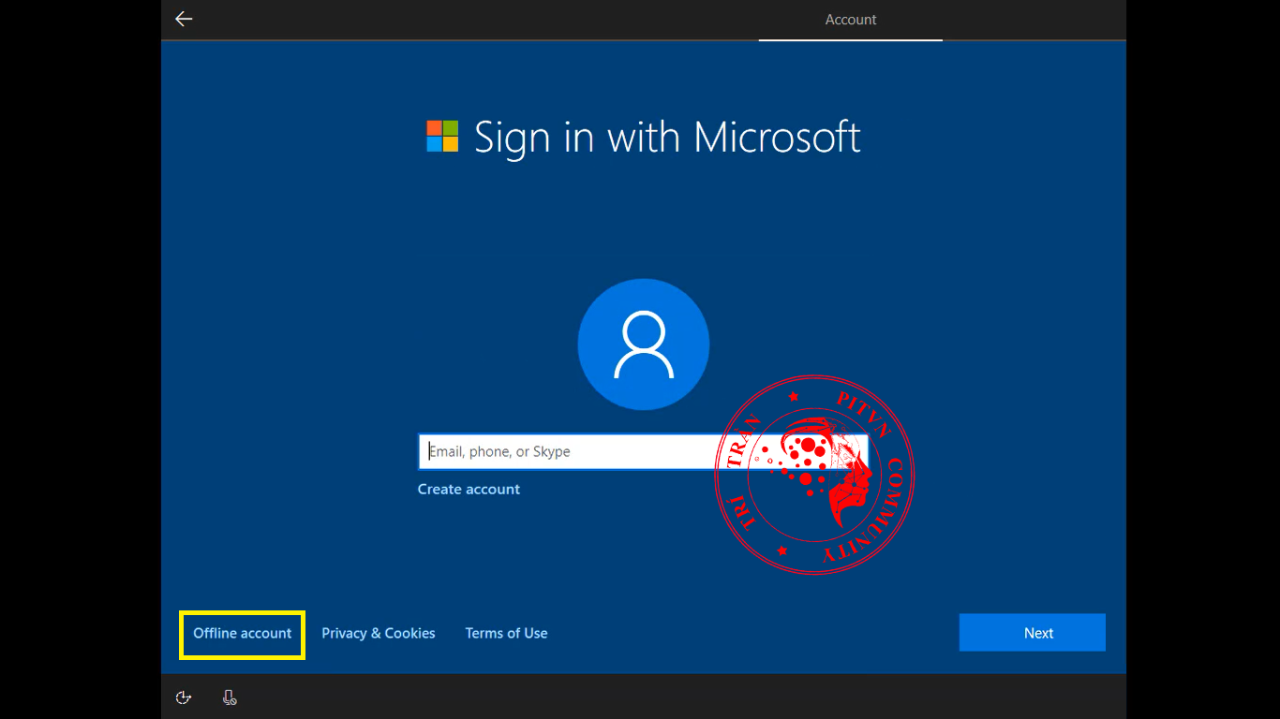Choose Offline account option
The width and height of the screenshot is (1280, 719).
click(x=243, y=634)
